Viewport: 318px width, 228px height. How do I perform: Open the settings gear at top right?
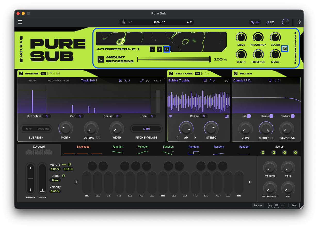299,22
